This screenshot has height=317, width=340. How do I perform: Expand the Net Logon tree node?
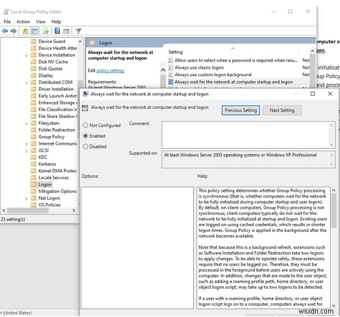[x=27, y=198]
